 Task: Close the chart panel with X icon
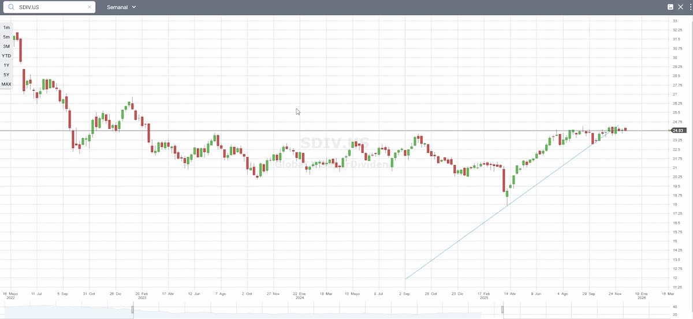(x=680, y=7)
